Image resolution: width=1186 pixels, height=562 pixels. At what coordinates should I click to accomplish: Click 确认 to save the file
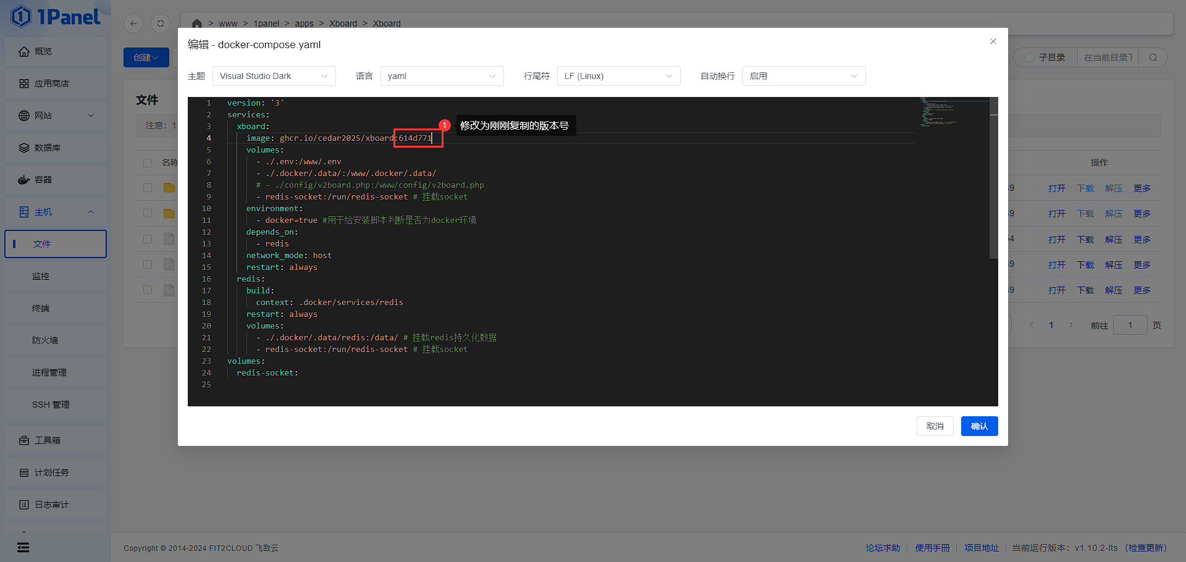click(980, 426)
